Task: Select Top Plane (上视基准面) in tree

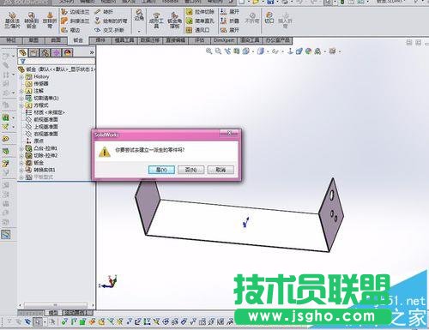Action: (x=42, y=127)
